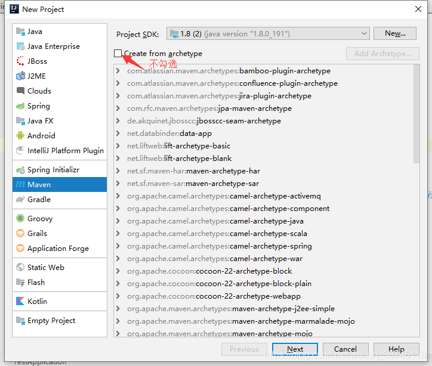Click the Clouds icon
This screenshot has width=432, height=366.
(x=20, y=91)
